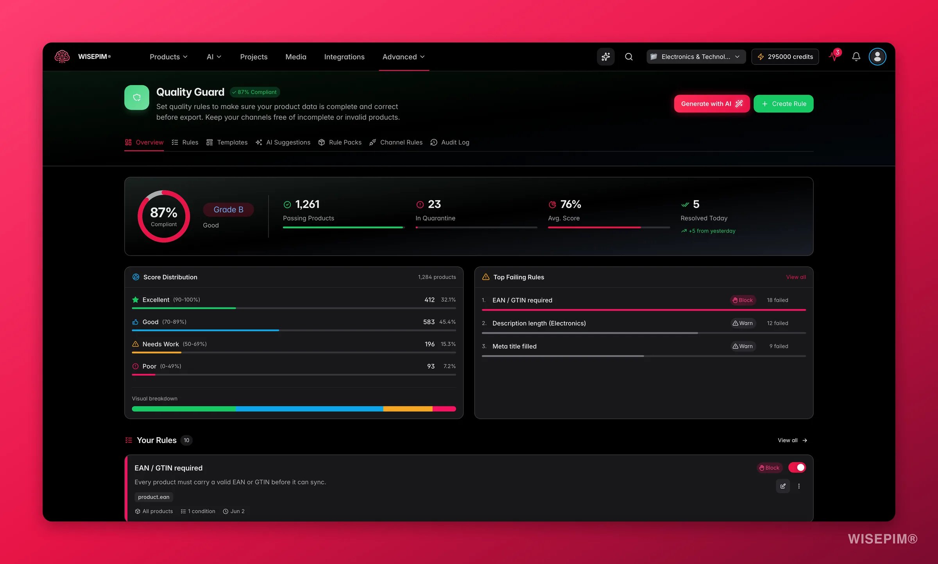This screenshot has width=938, height=564.
Task: Click the Top Failing Rules warning icon
Action: coord(486,277)
